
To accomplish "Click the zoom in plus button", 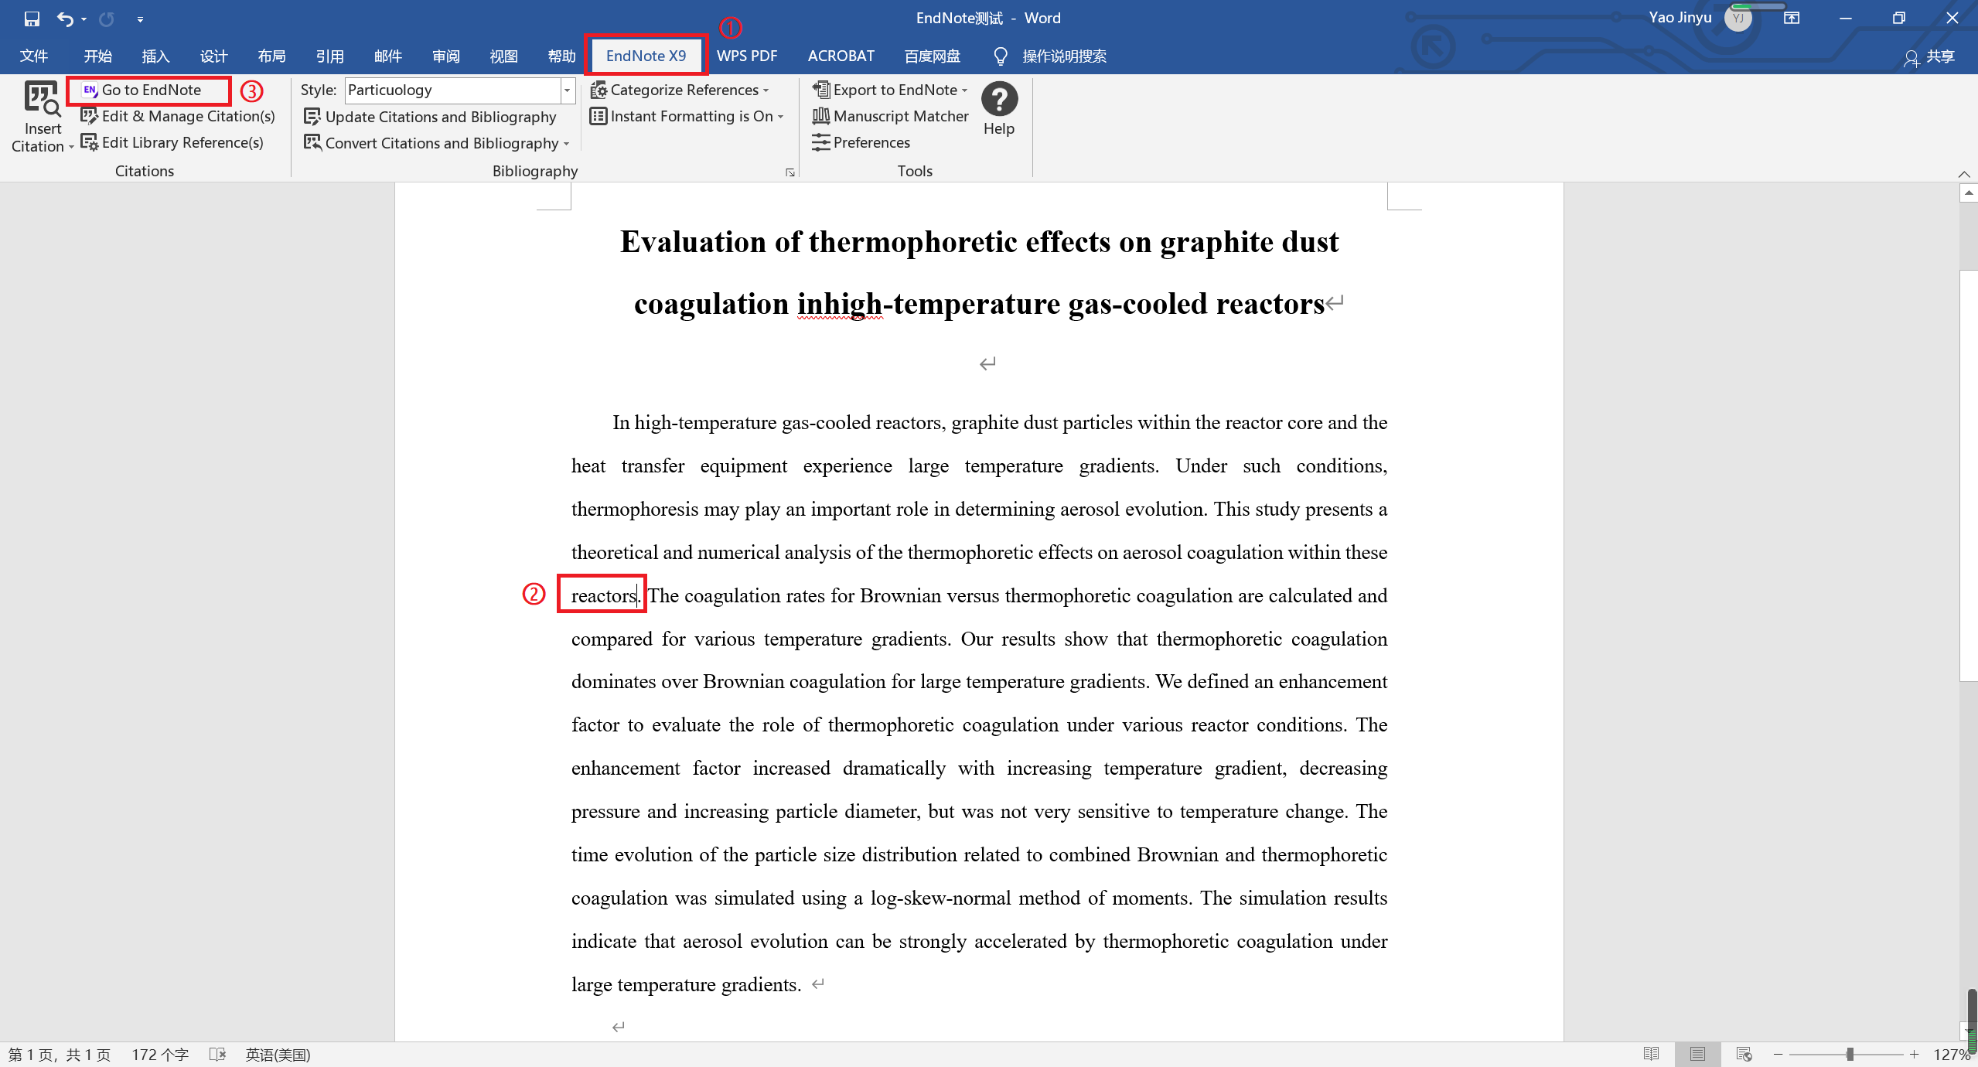I will pos(1914,1055).
